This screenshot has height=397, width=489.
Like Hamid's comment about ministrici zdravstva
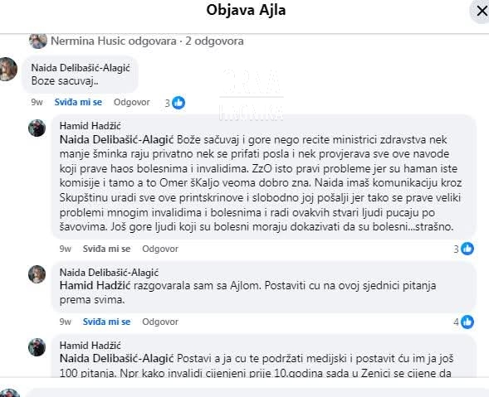[x=106, y=249]
